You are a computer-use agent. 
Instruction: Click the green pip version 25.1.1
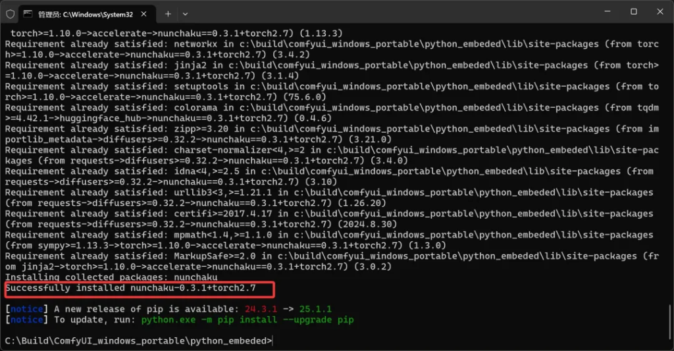pos(315,309)
